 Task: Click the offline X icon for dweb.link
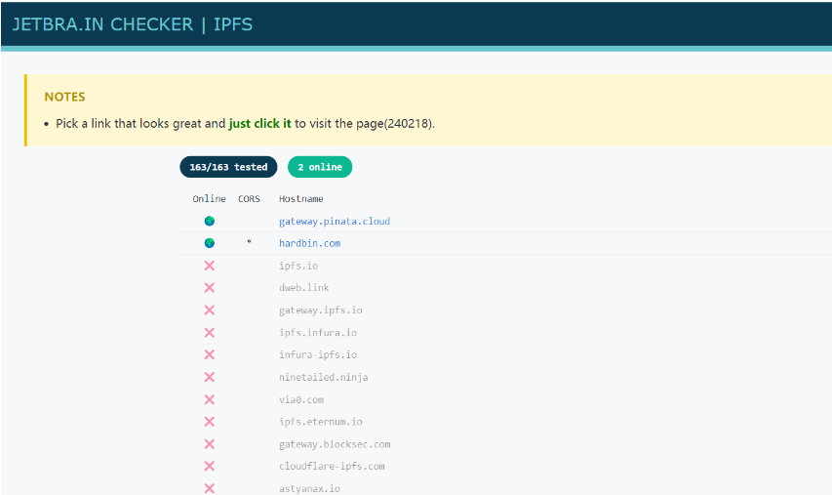point(210,287)
